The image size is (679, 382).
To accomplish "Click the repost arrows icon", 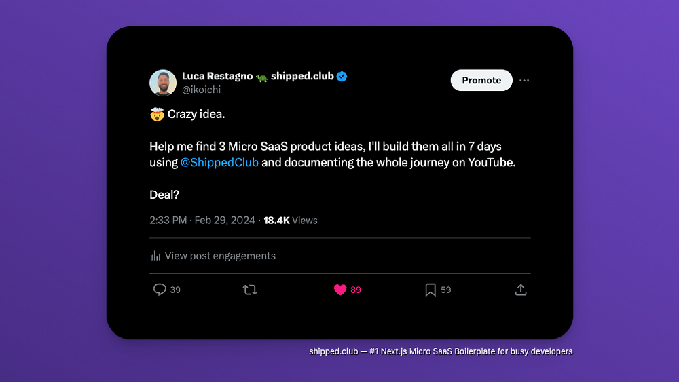I will [x=250, y=290].
